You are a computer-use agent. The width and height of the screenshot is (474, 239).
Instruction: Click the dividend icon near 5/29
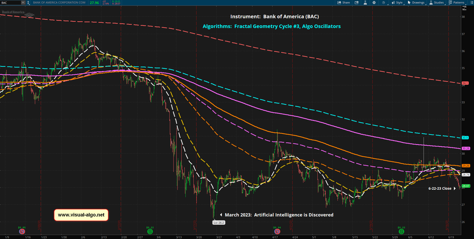[x=401, y=231]
